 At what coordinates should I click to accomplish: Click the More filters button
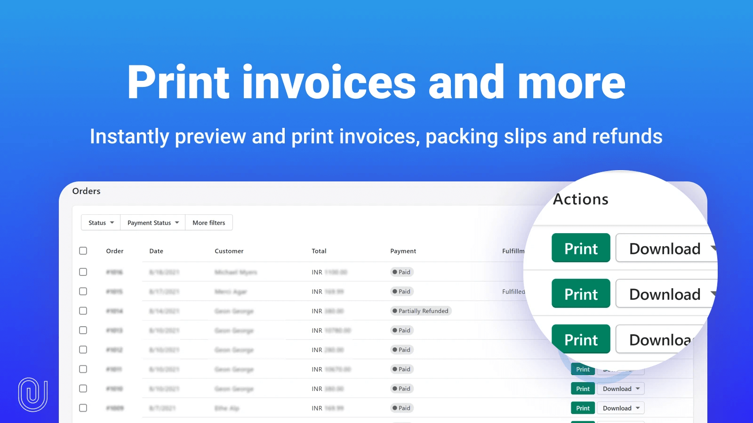pos(208,222)
